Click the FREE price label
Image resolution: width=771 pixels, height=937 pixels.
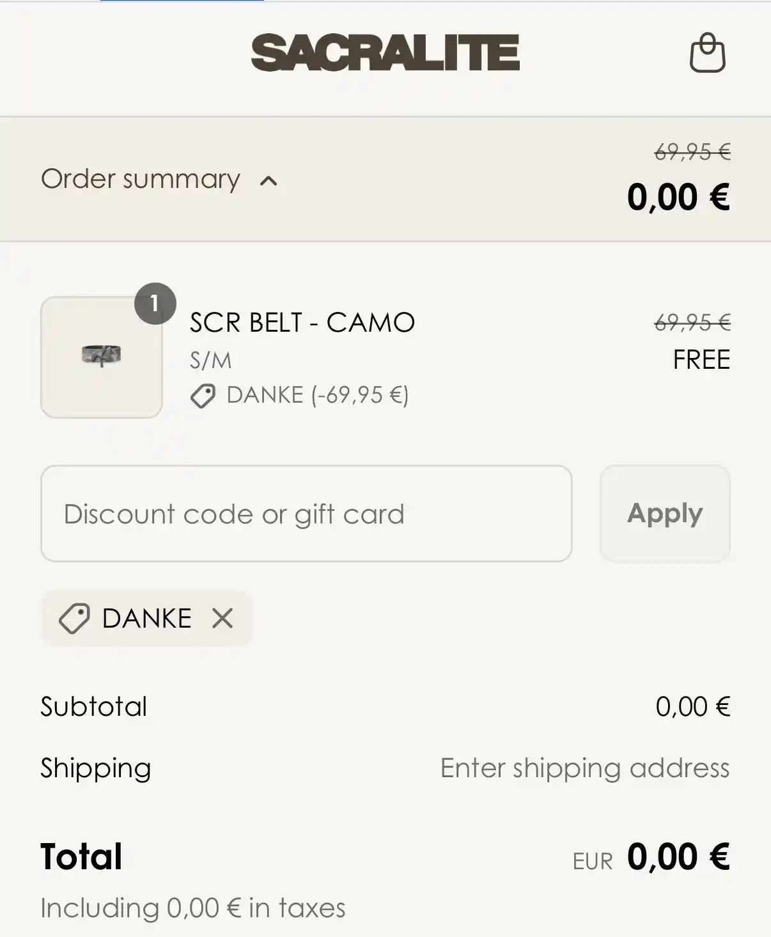[x=701, y=360]
